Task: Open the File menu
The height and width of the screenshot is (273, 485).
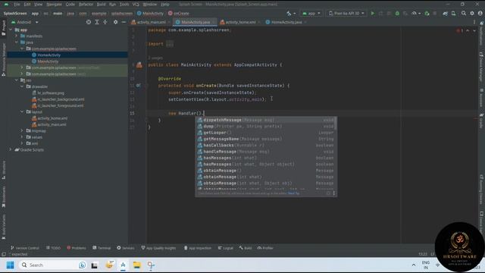Action: tap(17, 5)
